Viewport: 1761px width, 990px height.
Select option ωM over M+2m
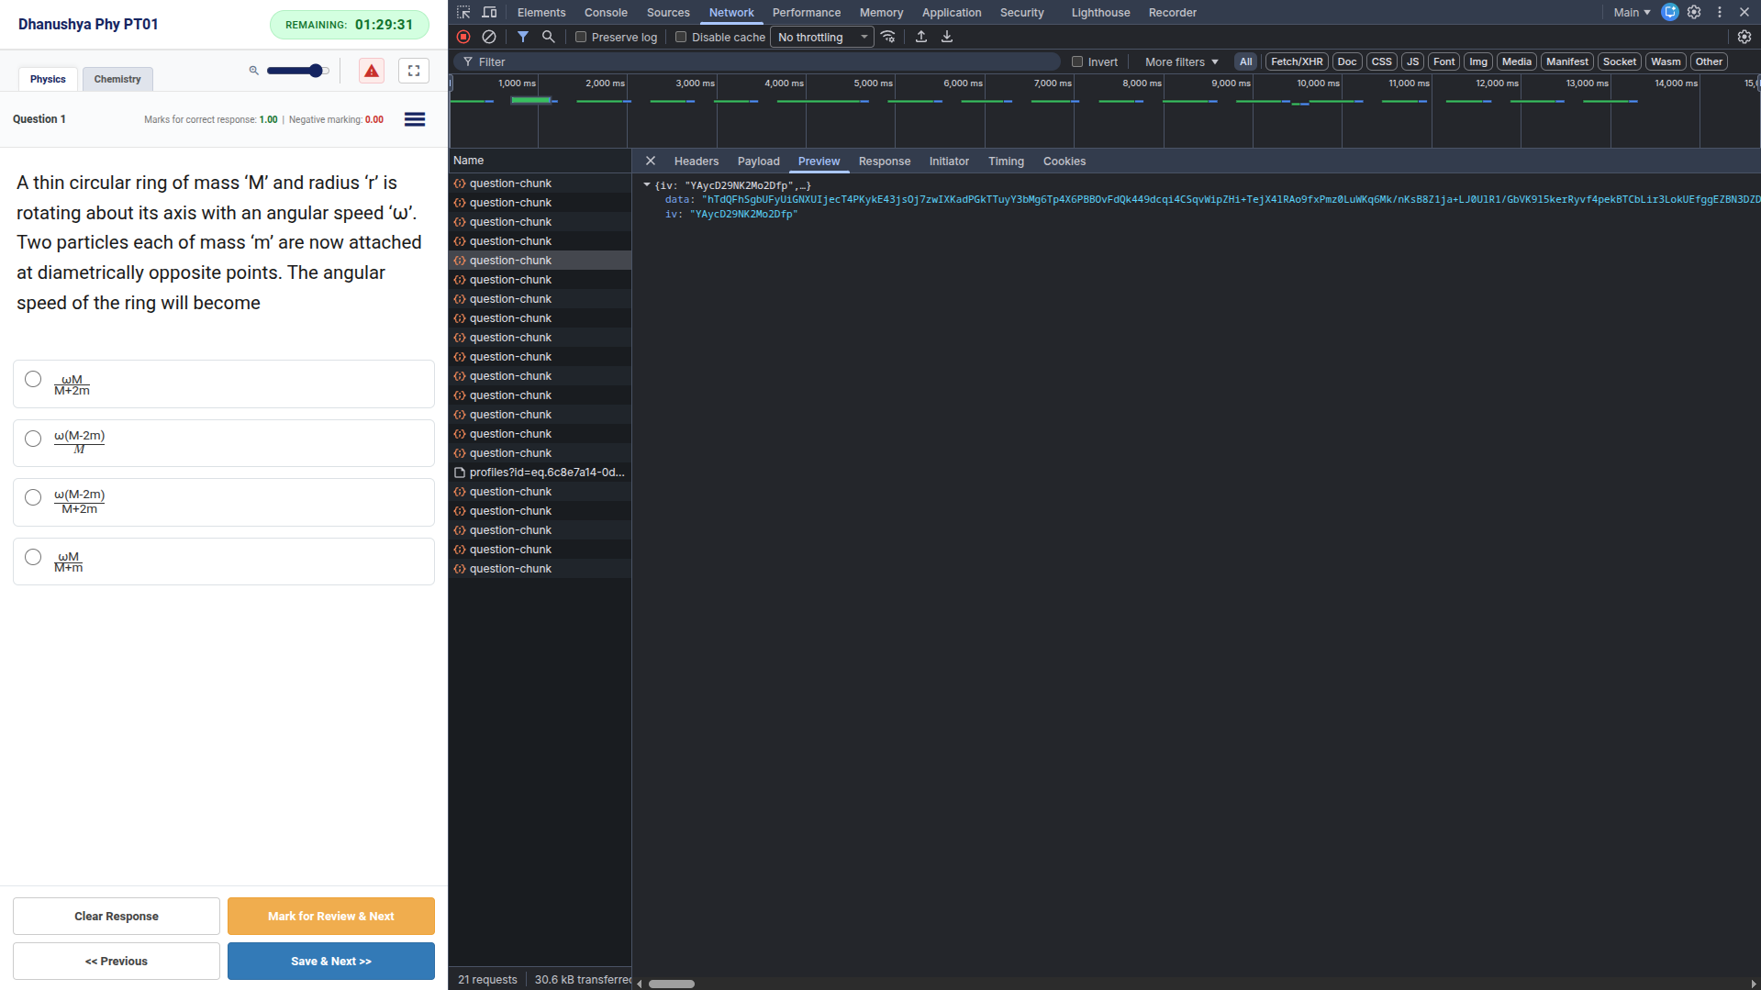[33, 379]
